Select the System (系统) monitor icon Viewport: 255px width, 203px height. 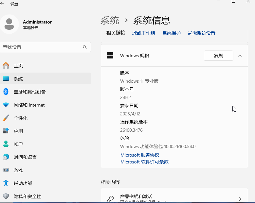click(x=6, y=79)
